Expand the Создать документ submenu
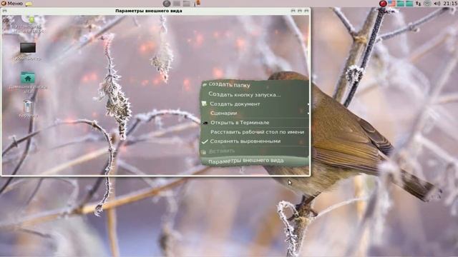458x257 pixels. (x=254, y=104)
